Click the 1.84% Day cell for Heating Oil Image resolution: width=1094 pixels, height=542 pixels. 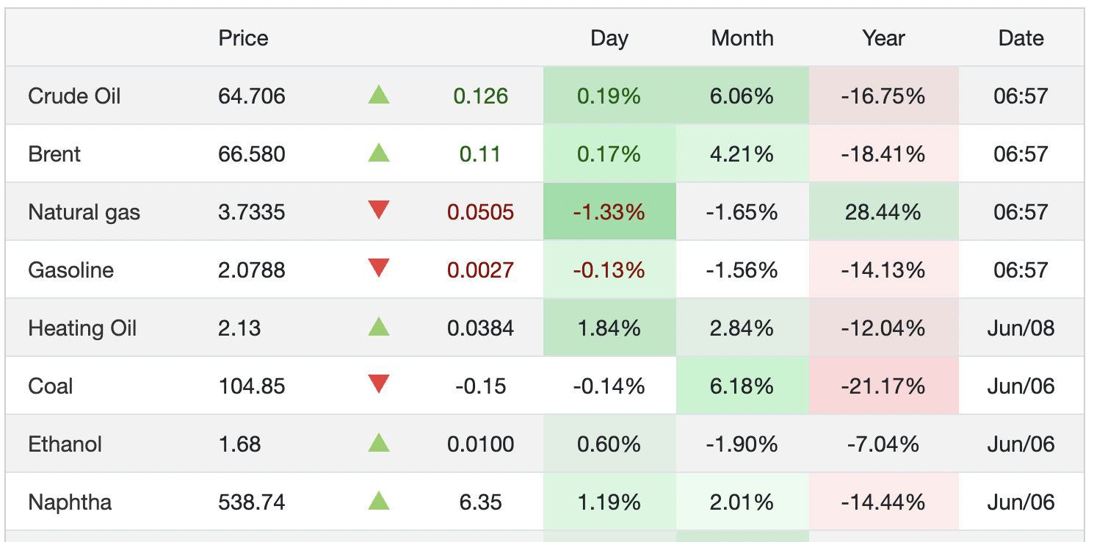pos(609,328)
